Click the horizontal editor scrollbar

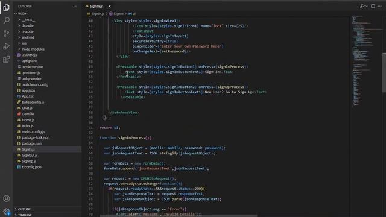tap(179, 216)
